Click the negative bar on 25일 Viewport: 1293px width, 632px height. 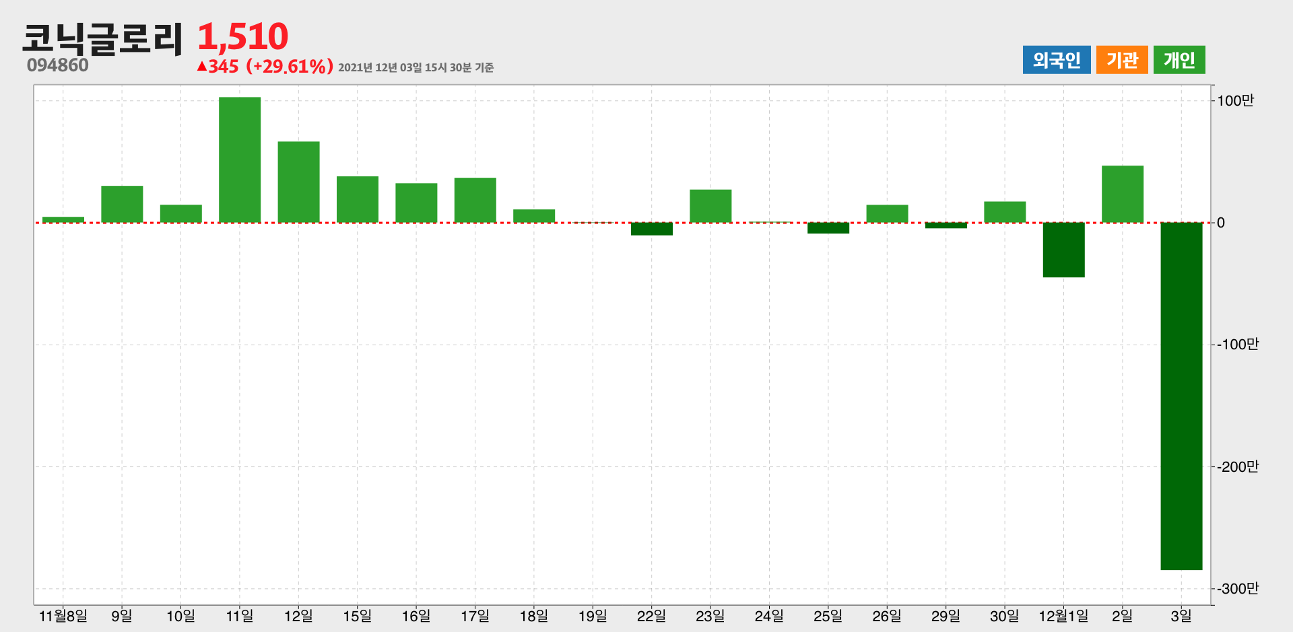pos(828,228)
